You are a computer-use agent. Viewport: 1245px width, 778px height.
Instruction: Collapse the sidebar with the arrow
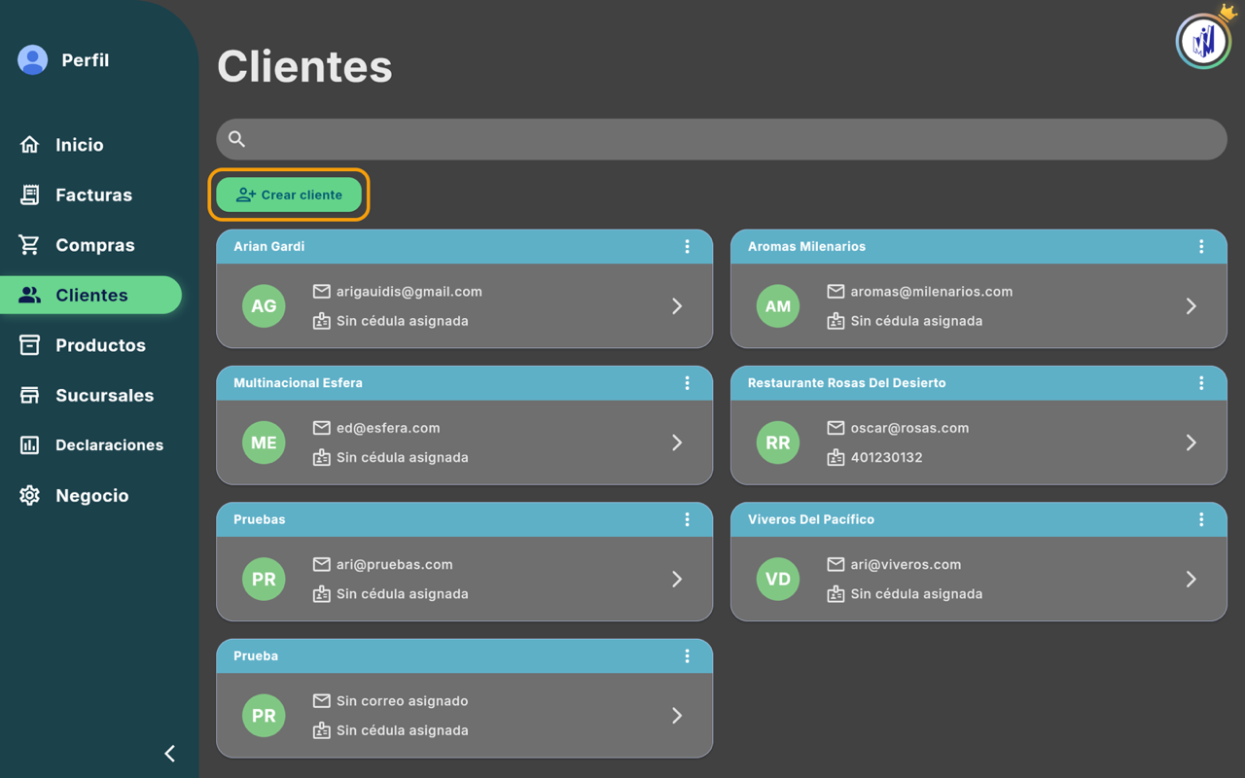170,754
